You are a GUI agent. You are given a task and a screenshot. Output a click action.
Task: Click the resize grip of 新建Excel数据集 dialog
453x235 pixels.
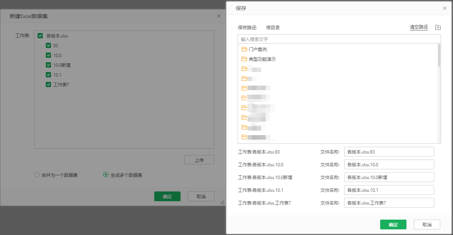tap(222, 202)
